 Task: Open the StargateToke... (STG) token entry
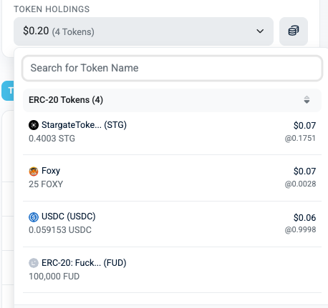pyautogui.click(x=172, y=131)
